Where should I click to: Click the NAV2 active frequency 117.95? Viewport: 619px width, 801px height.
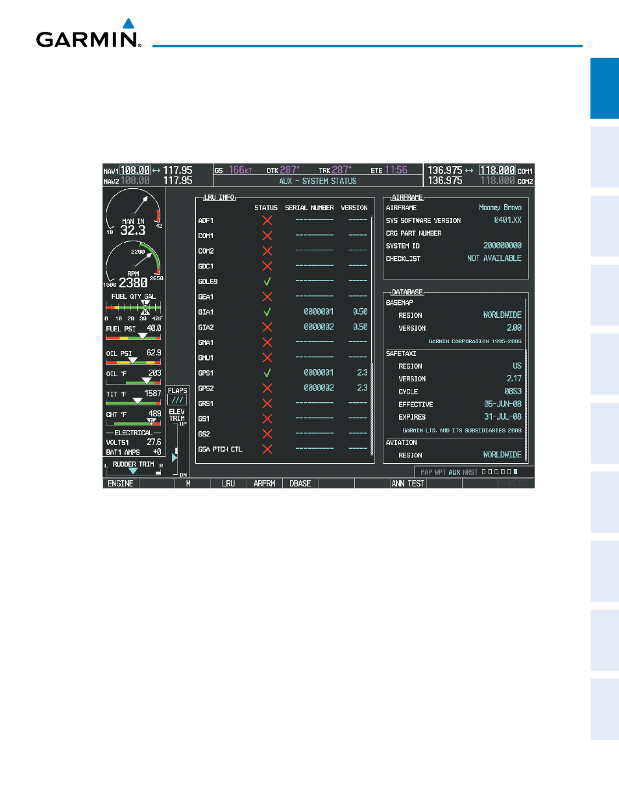(x=178, y=181)
